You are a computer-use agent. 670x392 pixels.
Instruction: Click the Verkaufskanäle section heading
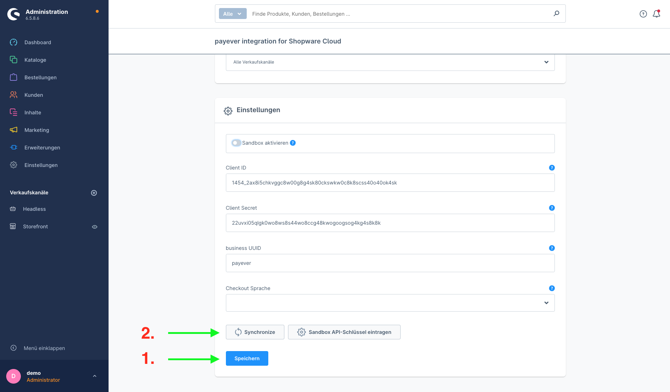pos(29,193)
